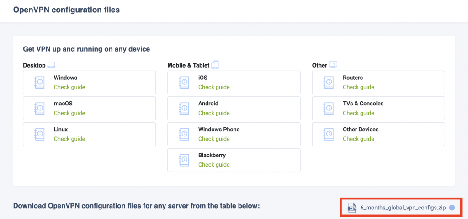The image size is (468, 219).
Task: Click the Windows guide notebook icon
Action: tap(39, 82)
